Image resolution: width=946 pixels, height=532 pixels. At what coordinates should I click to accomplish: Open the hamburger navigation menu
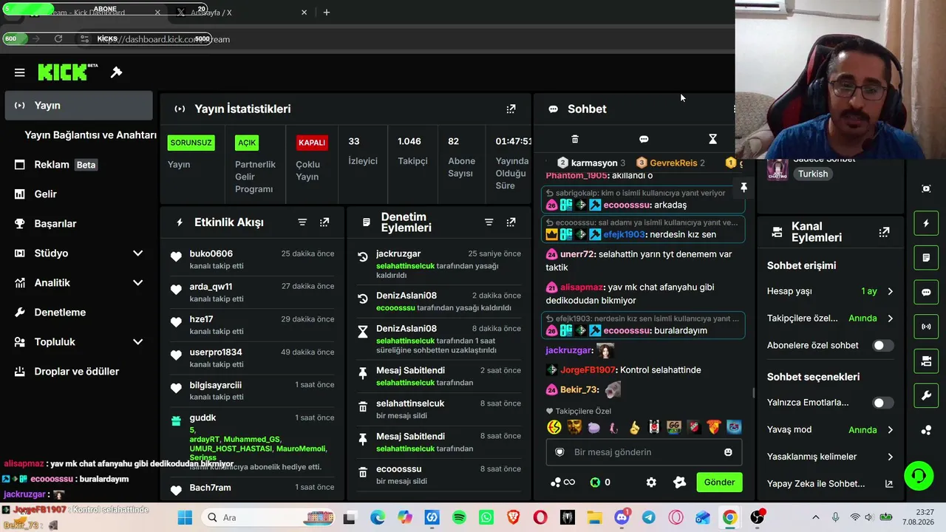[x=20, y=72]
